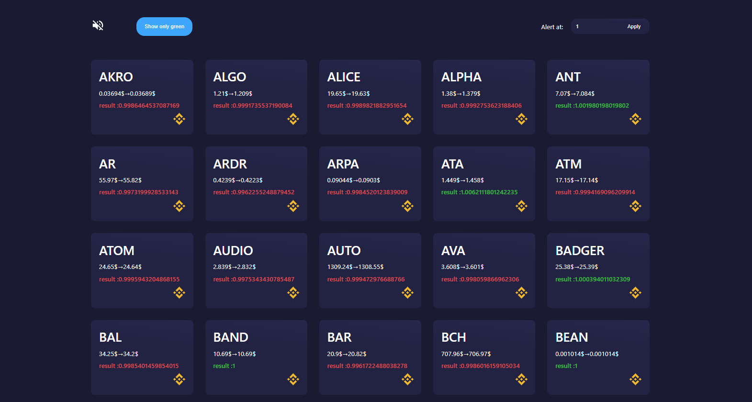The image size is (752, 402).
Task: Click the Show only green button
Action: click(x=164, y=26)
